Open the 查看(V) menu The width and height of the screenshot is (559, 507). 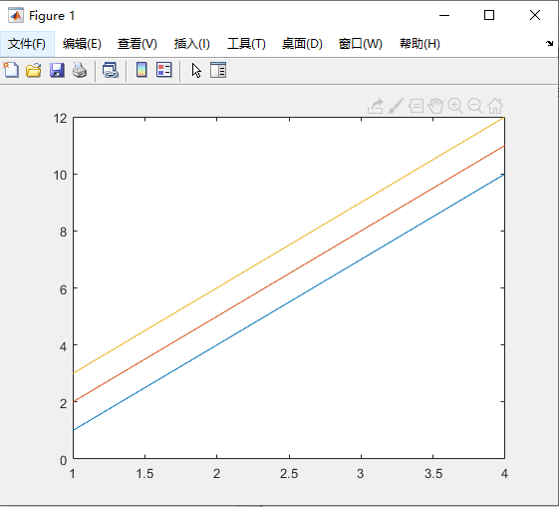point(138,44)
